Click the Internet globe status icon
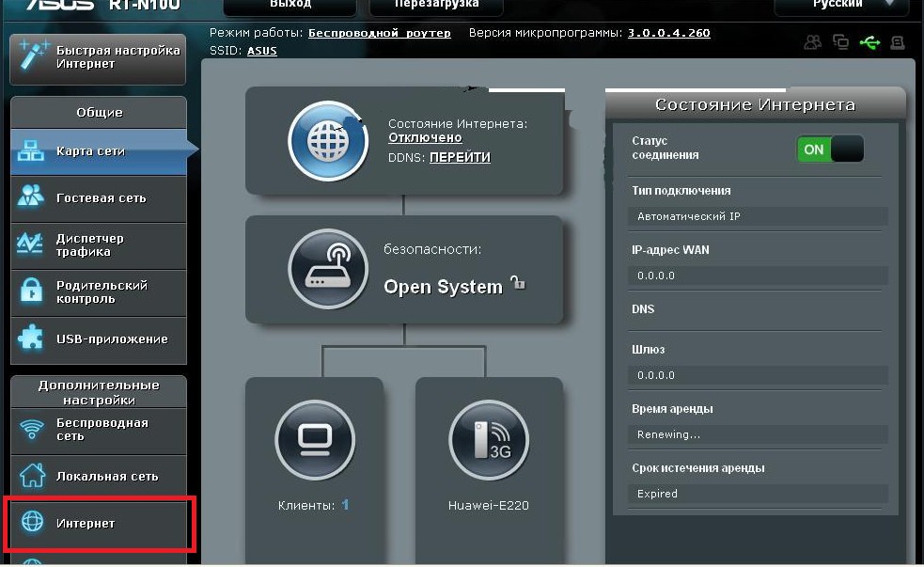Screen dimensions: 924x567 coord(328,141)
